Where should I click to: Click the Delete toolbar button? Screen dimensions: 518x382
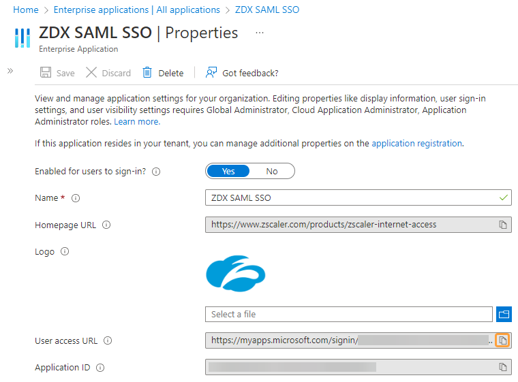click(x=163, y=73)
